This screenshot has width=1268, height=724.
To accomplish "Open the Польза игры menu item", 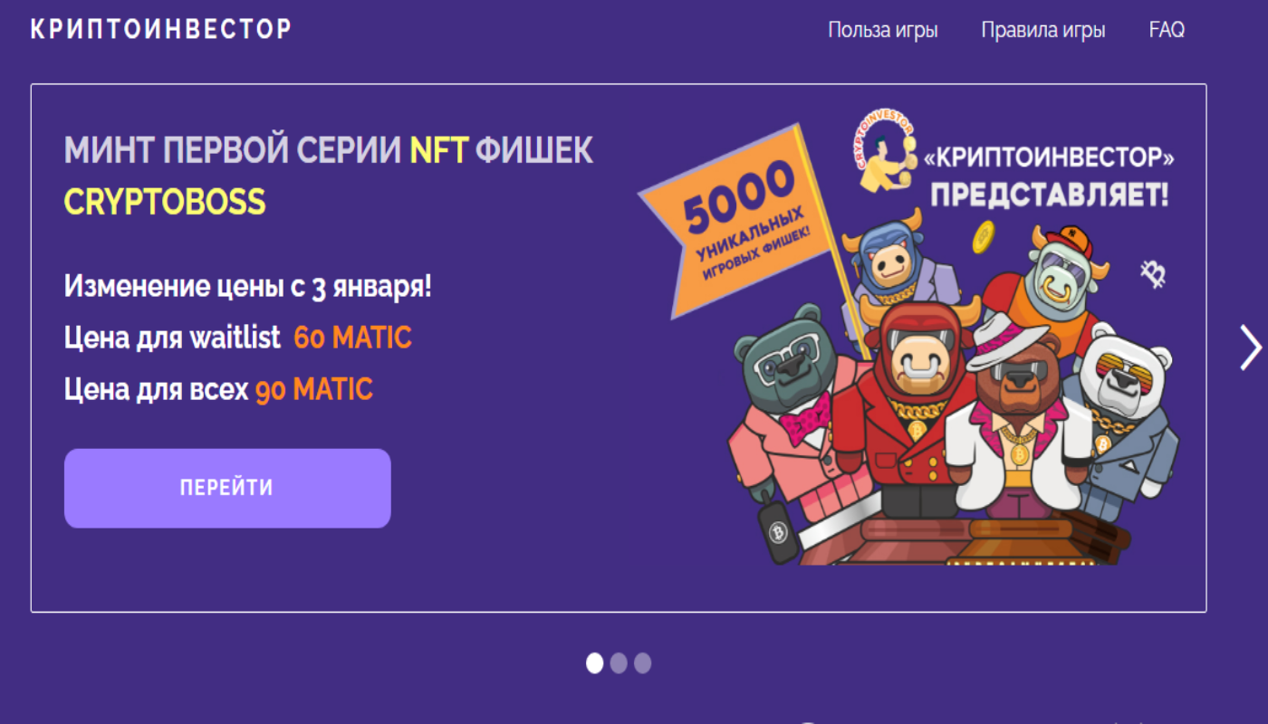I will [x=883, y=30].
